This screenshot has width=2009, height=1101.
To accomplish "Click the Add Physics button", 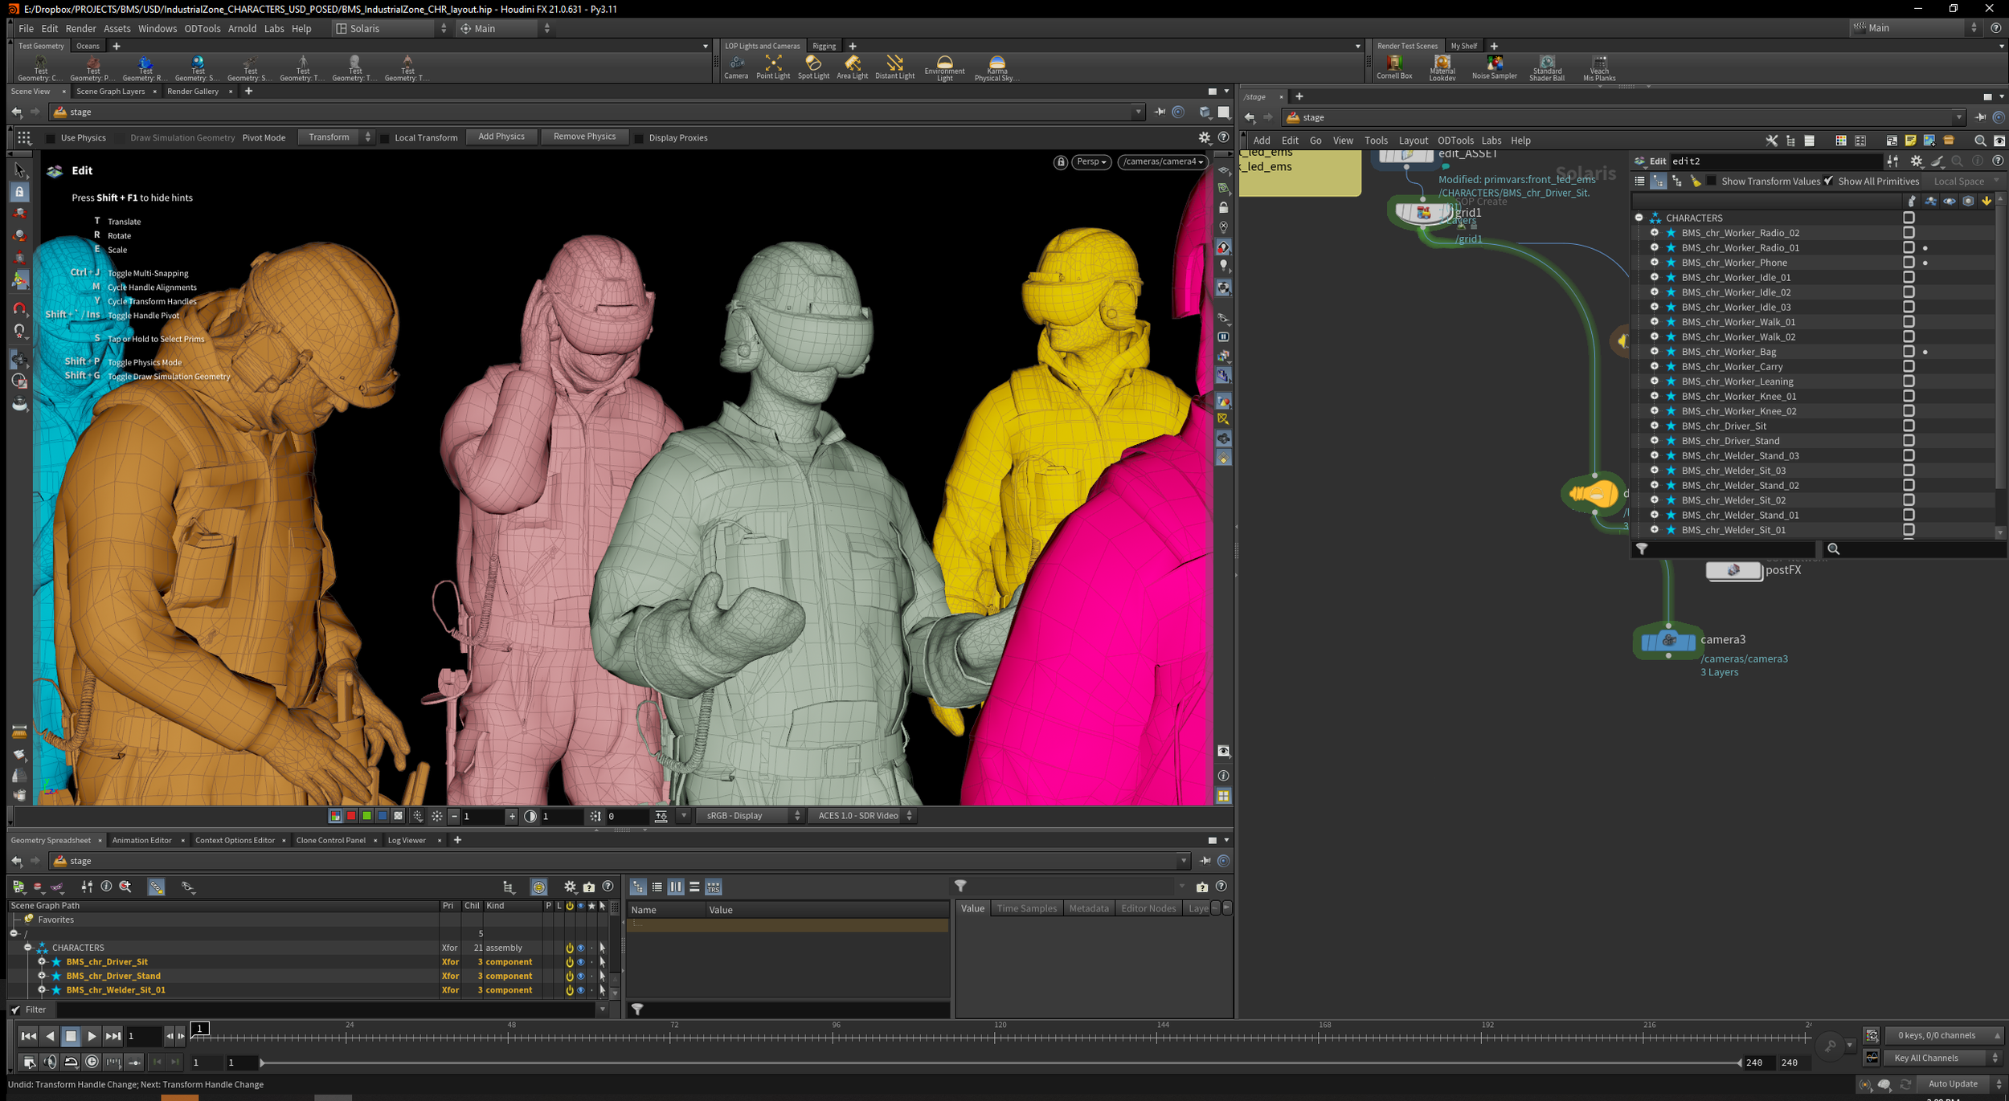I will click(x=501, y=136).
